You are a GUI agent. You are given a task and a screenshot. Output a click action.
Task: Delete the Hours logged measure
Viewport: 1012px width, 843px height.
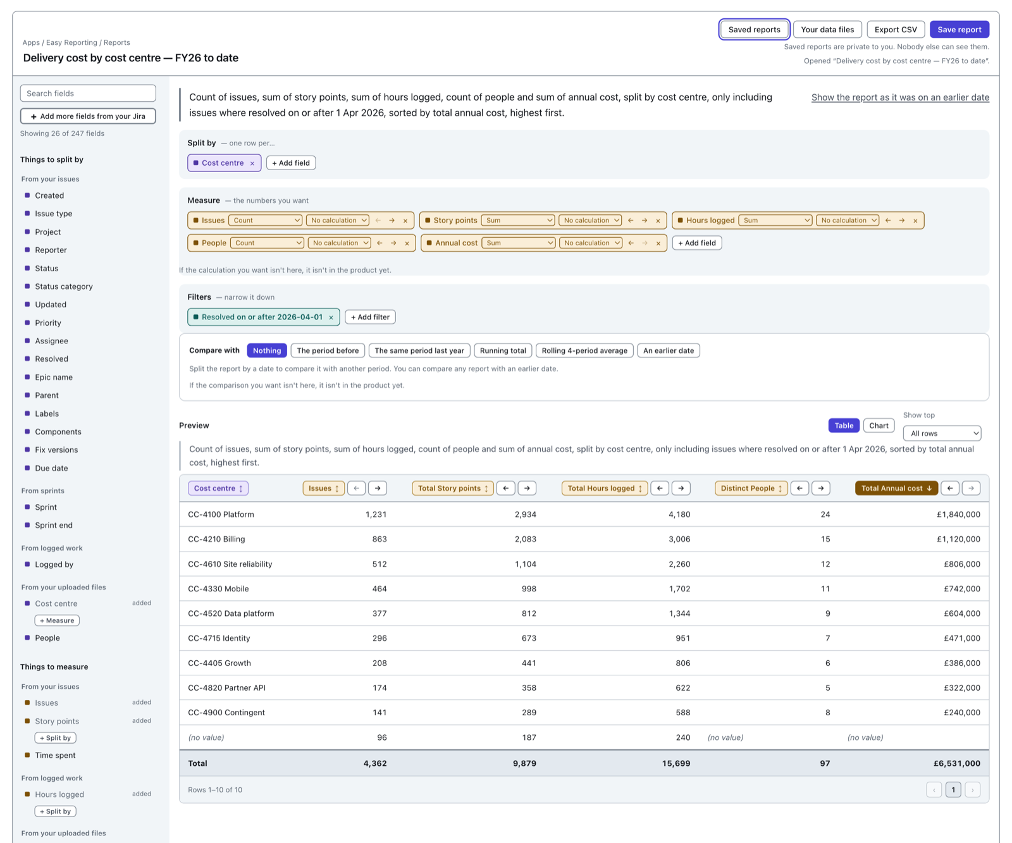click(915, 221)
